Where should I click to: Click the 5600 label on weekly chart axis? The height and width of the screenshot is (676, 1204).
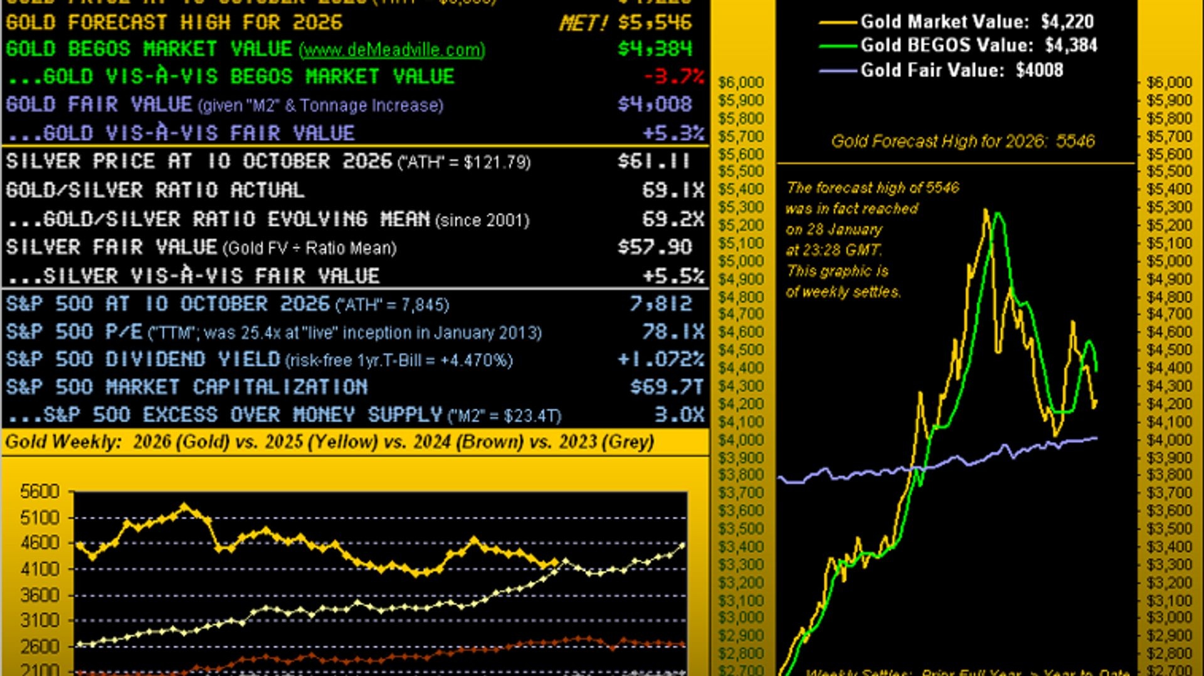coord(40,492)
